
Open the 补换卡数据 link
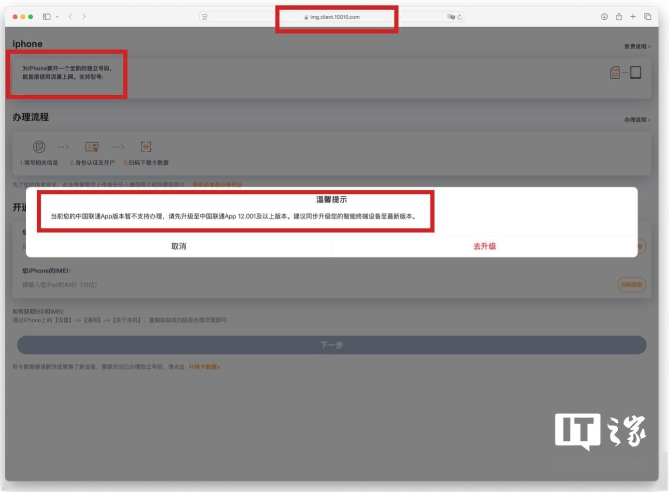click(x=204, y=367)
